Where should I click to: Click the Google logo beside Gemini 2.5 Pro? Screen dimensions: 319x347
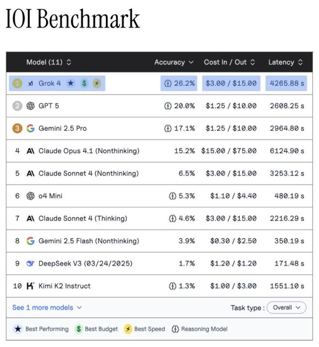tap(30, 128)
